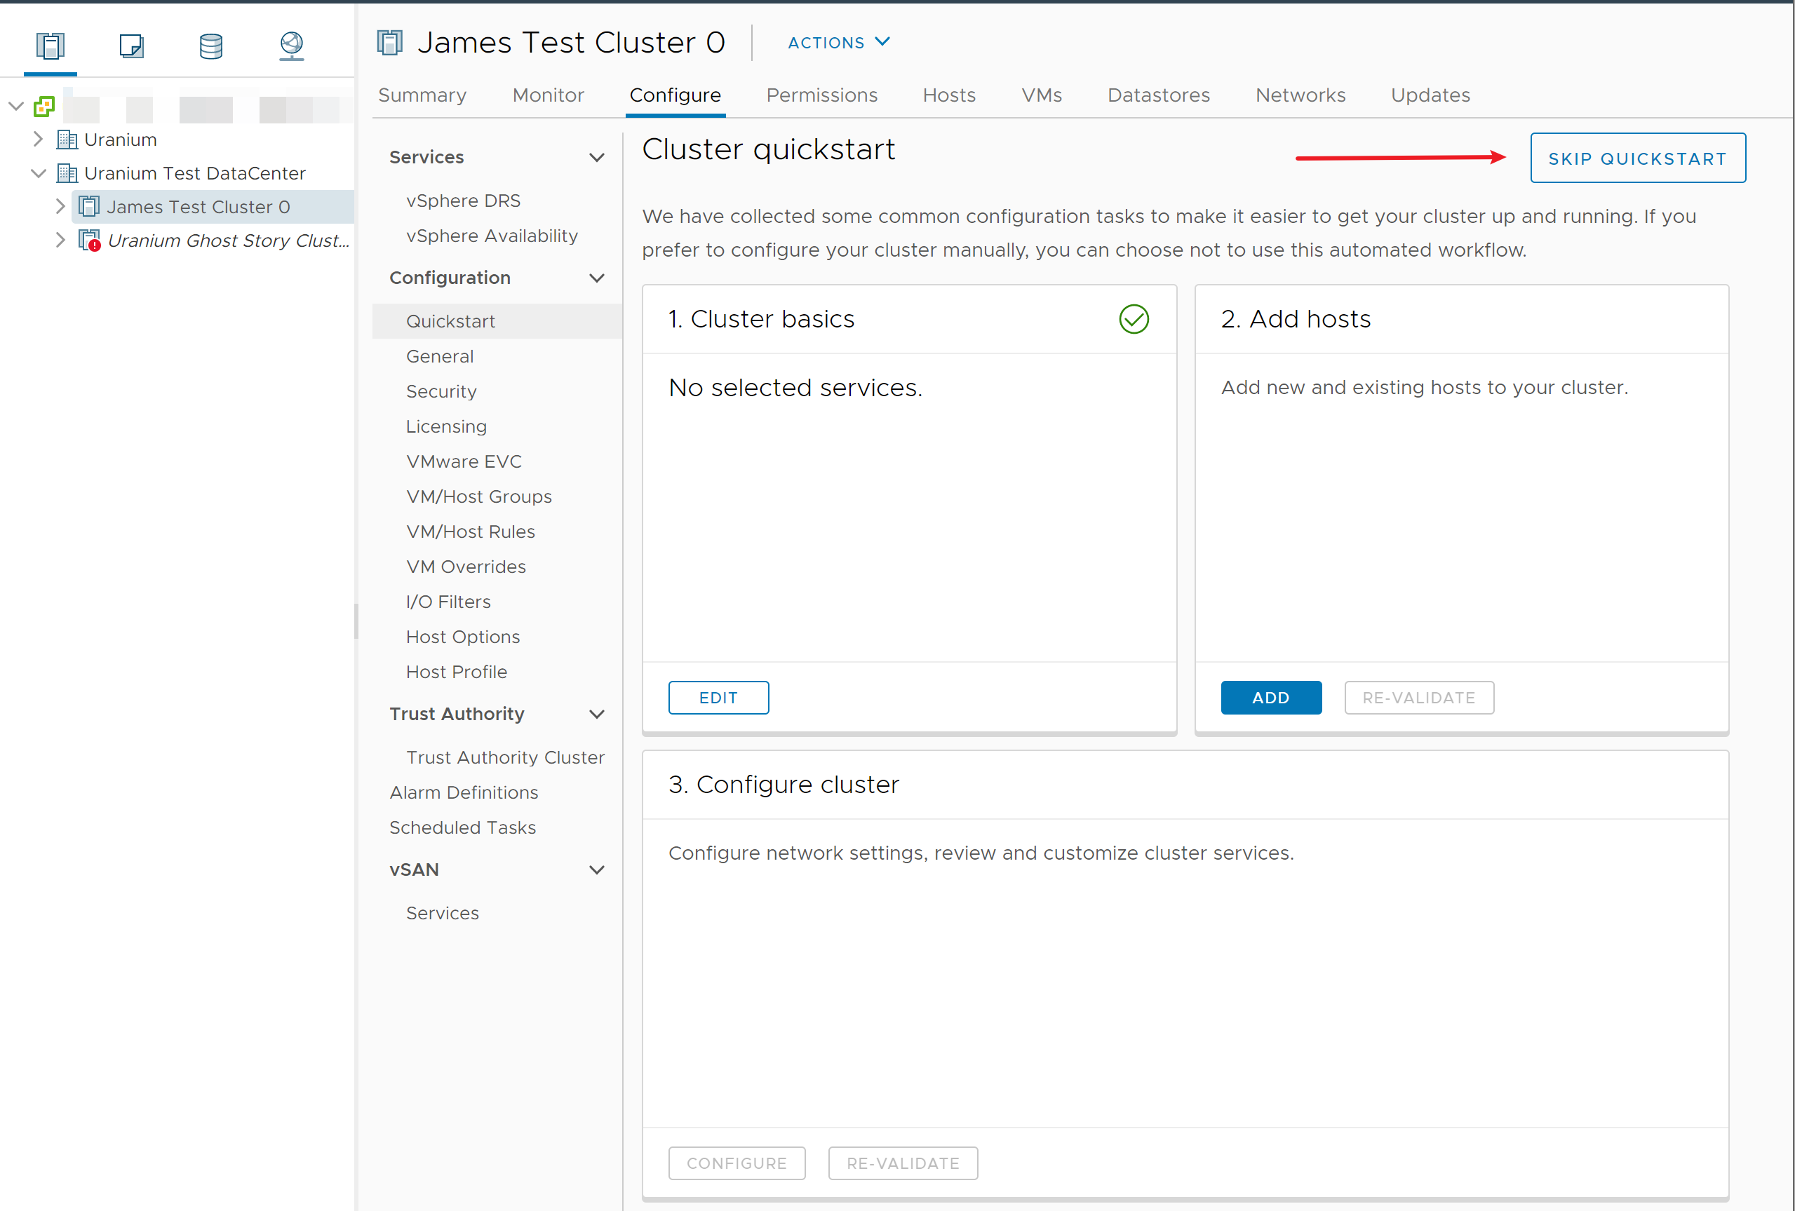
Task: Expand the Uranium datacenter tree node
Action: pyautogui.click(x=38, y=140)
